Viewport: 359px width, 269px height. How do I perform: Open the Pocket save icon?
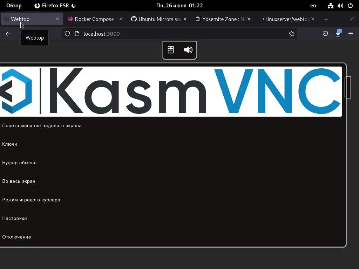point(325,34)
